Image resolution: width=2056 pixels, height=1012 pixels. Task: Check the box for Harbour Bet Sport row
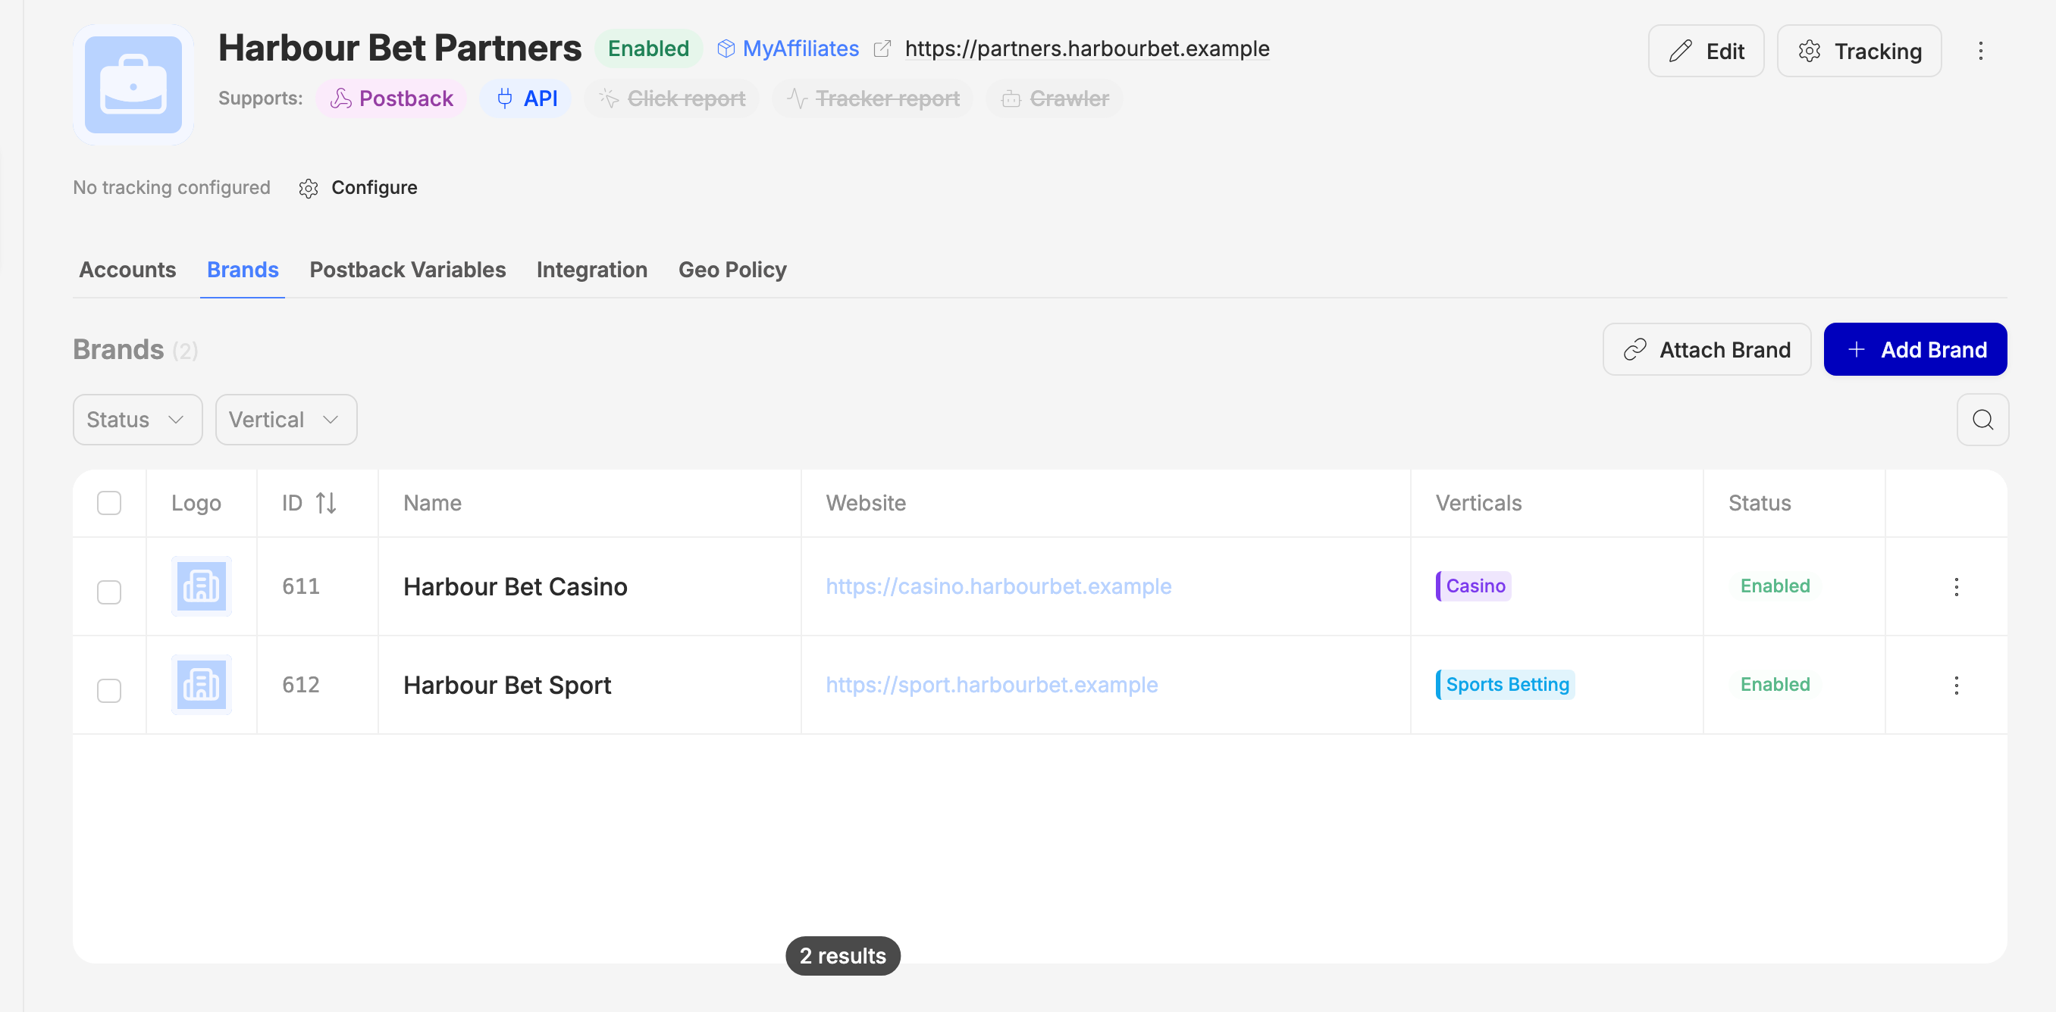109,690
